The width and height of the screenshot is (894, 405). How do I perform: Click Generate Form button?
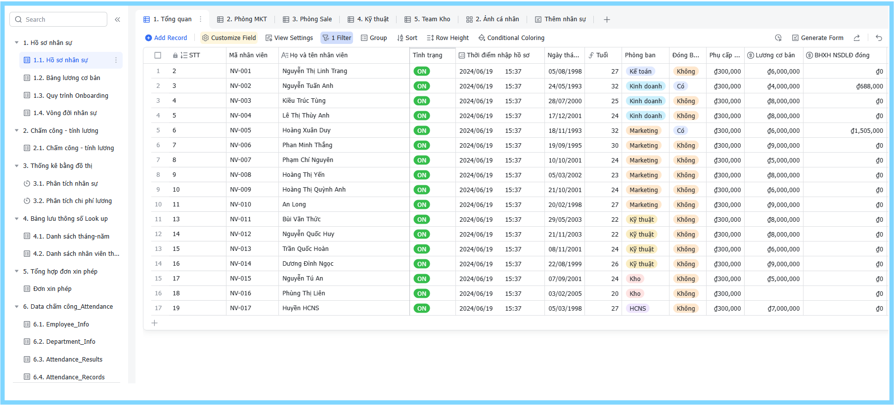(818, 38)
